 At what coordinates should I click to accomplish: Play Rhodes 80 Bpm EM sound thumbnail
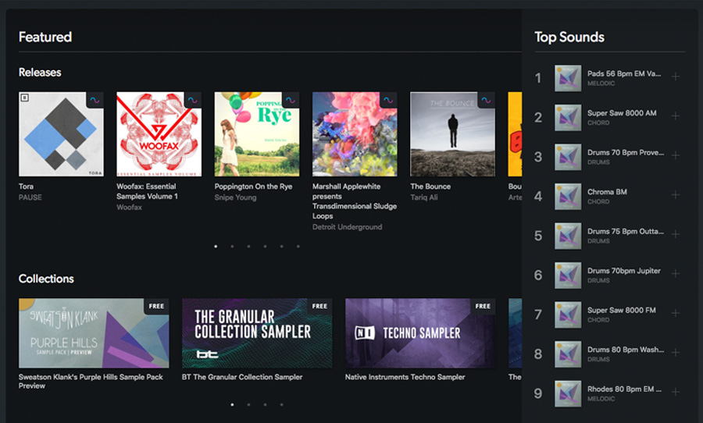point(568,394)
